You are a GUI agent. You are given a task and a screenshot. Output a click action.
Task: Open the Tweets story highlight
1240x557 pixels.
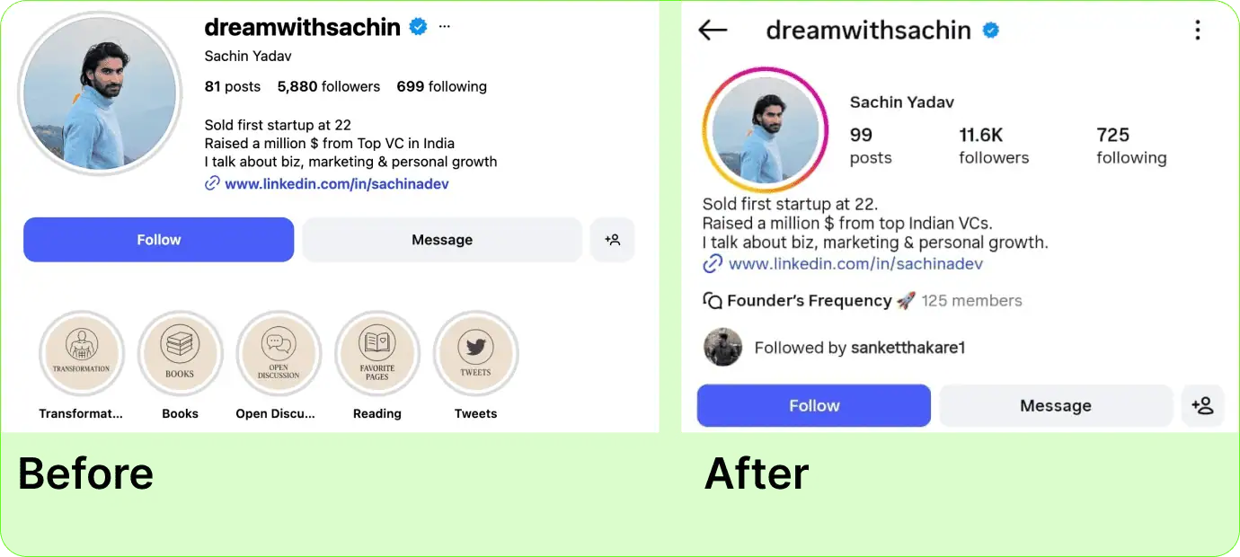(475, 353)
